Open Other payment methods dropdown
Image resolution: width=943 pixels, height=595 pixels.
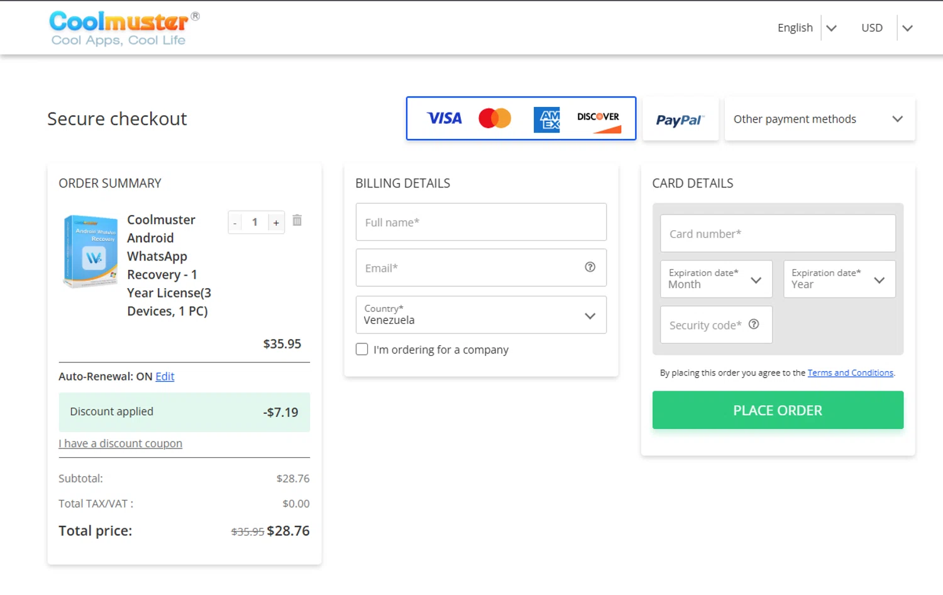click(x=820, y=119)
